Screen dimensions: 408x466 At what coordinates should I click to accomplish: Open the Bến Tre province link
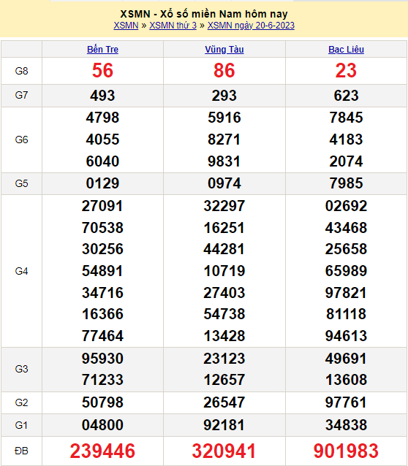coord(102,50)
